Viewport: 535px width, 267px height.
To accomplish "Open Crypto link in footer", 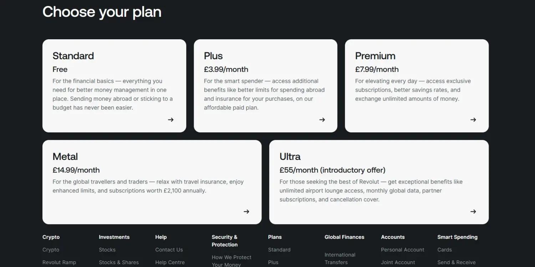I will tap(51, 250).
